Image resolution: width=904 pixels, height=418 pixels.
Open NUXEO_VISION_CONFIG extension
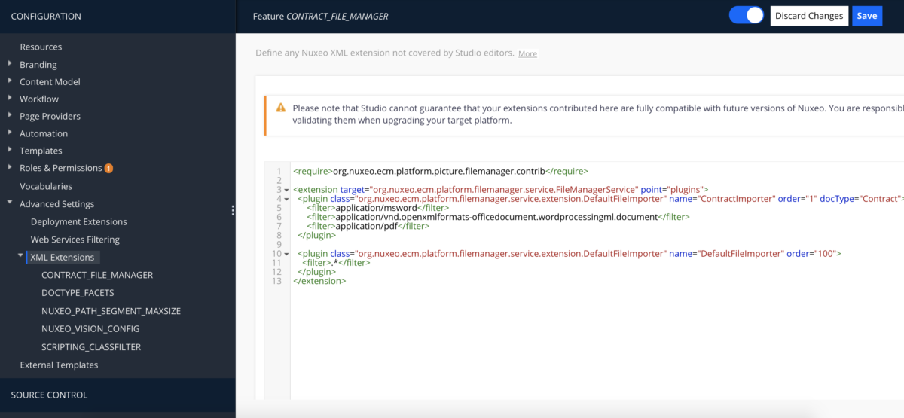90,329
